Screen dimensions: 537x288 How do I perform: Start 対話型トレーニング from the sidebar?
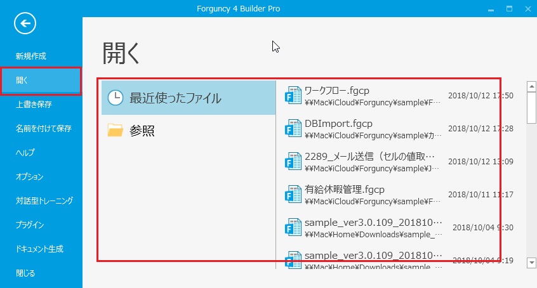(44, 201)
